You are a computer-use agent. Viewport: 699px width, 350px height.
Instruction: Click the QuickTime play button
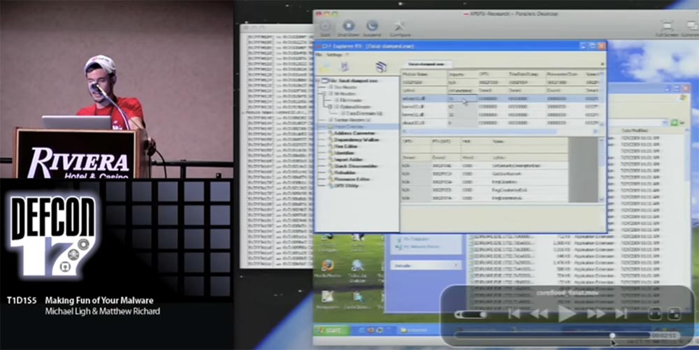point(567,314)
